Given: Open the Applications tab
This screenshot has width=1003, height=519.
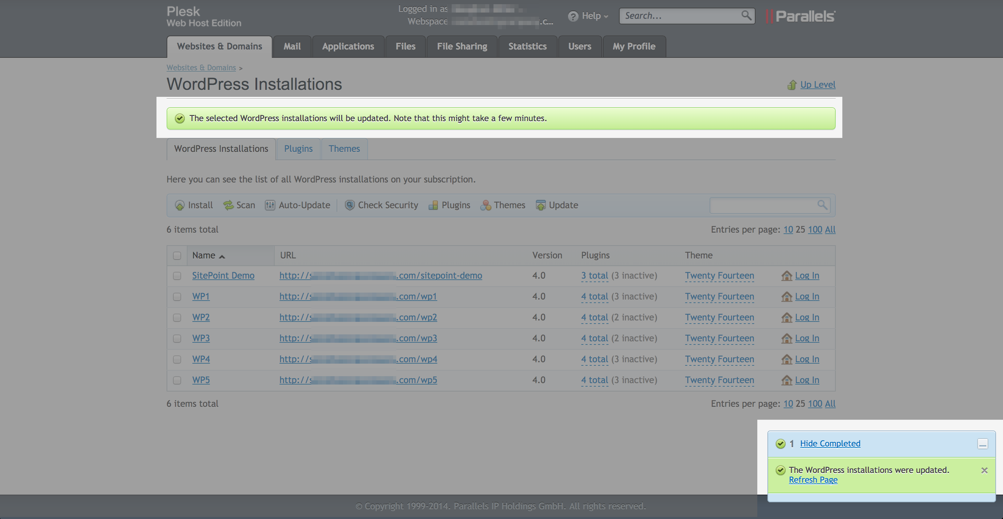Looking at the screenshot, I should tap(348, 47).
